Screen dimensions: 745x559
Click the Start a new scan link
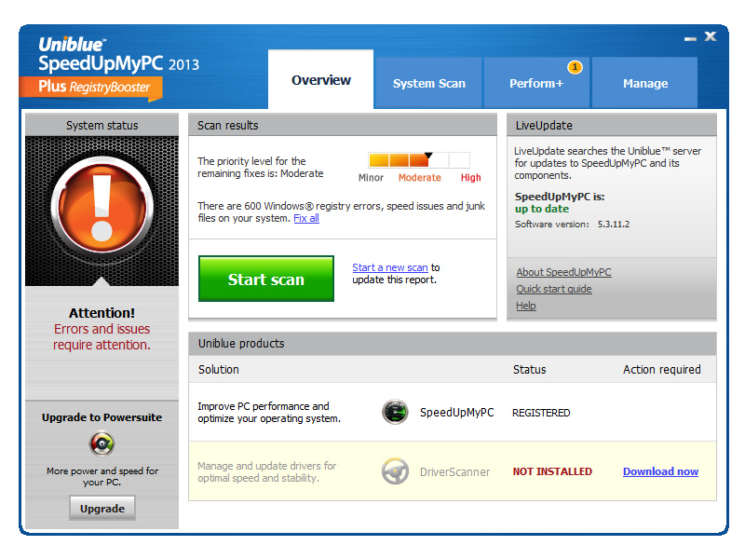click(389, 267)
